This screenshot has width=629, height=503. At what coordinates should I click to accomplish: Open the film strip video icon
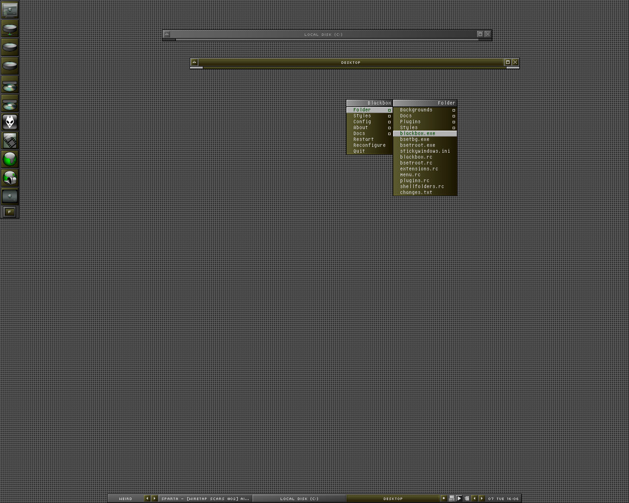[10, 140]
